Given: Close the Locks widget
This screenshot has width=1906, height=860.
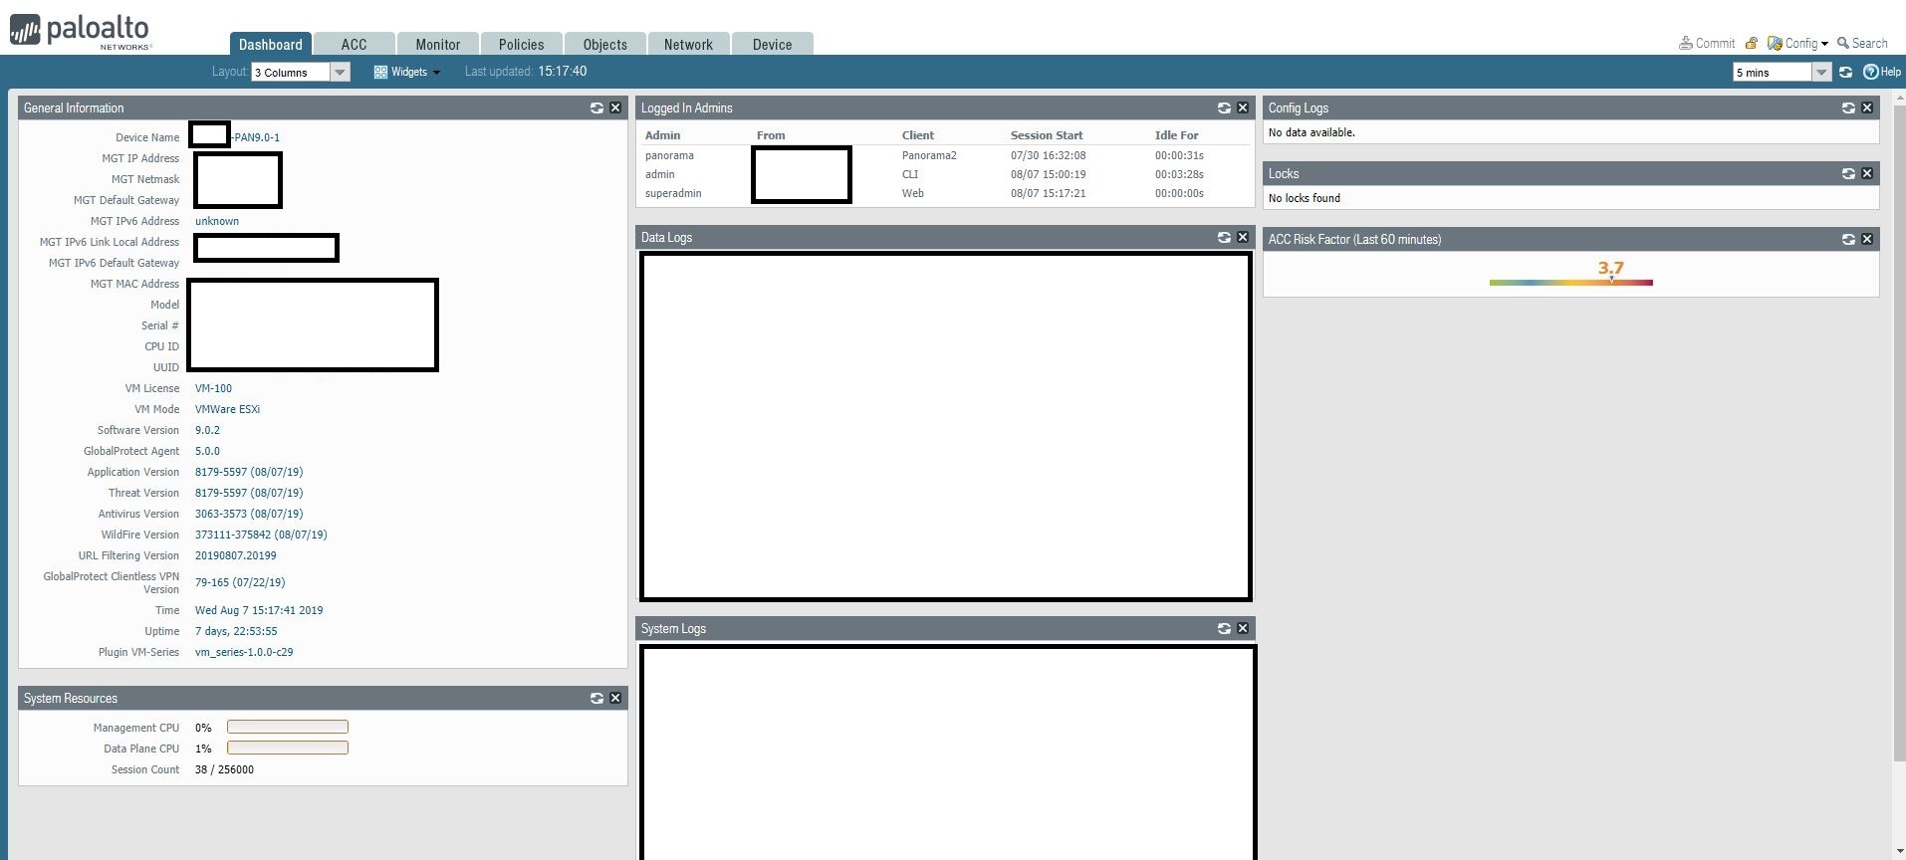Looking at the screenshot, I should (1867, 173).
